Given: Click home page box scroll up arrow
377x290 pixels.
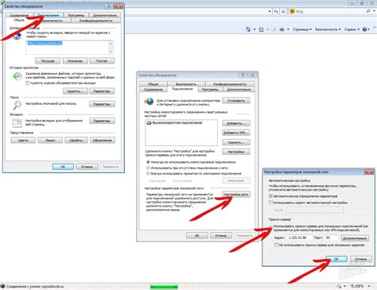Looking at the screenshot, I should click(111, 43).
